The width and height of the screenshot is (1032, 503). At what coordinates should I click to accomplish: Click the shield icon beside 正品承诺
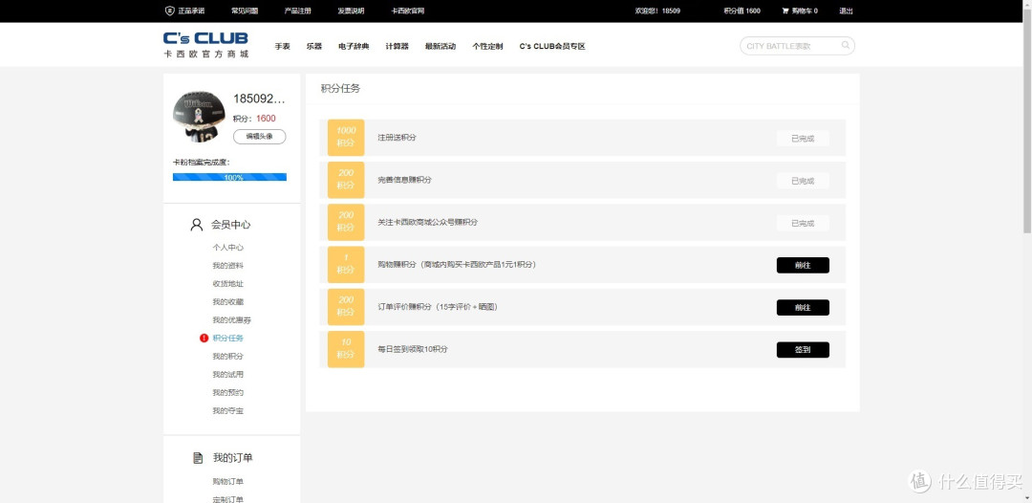170,11
